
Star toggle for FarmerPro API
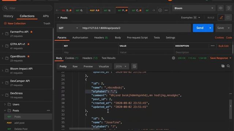point(31,32)
